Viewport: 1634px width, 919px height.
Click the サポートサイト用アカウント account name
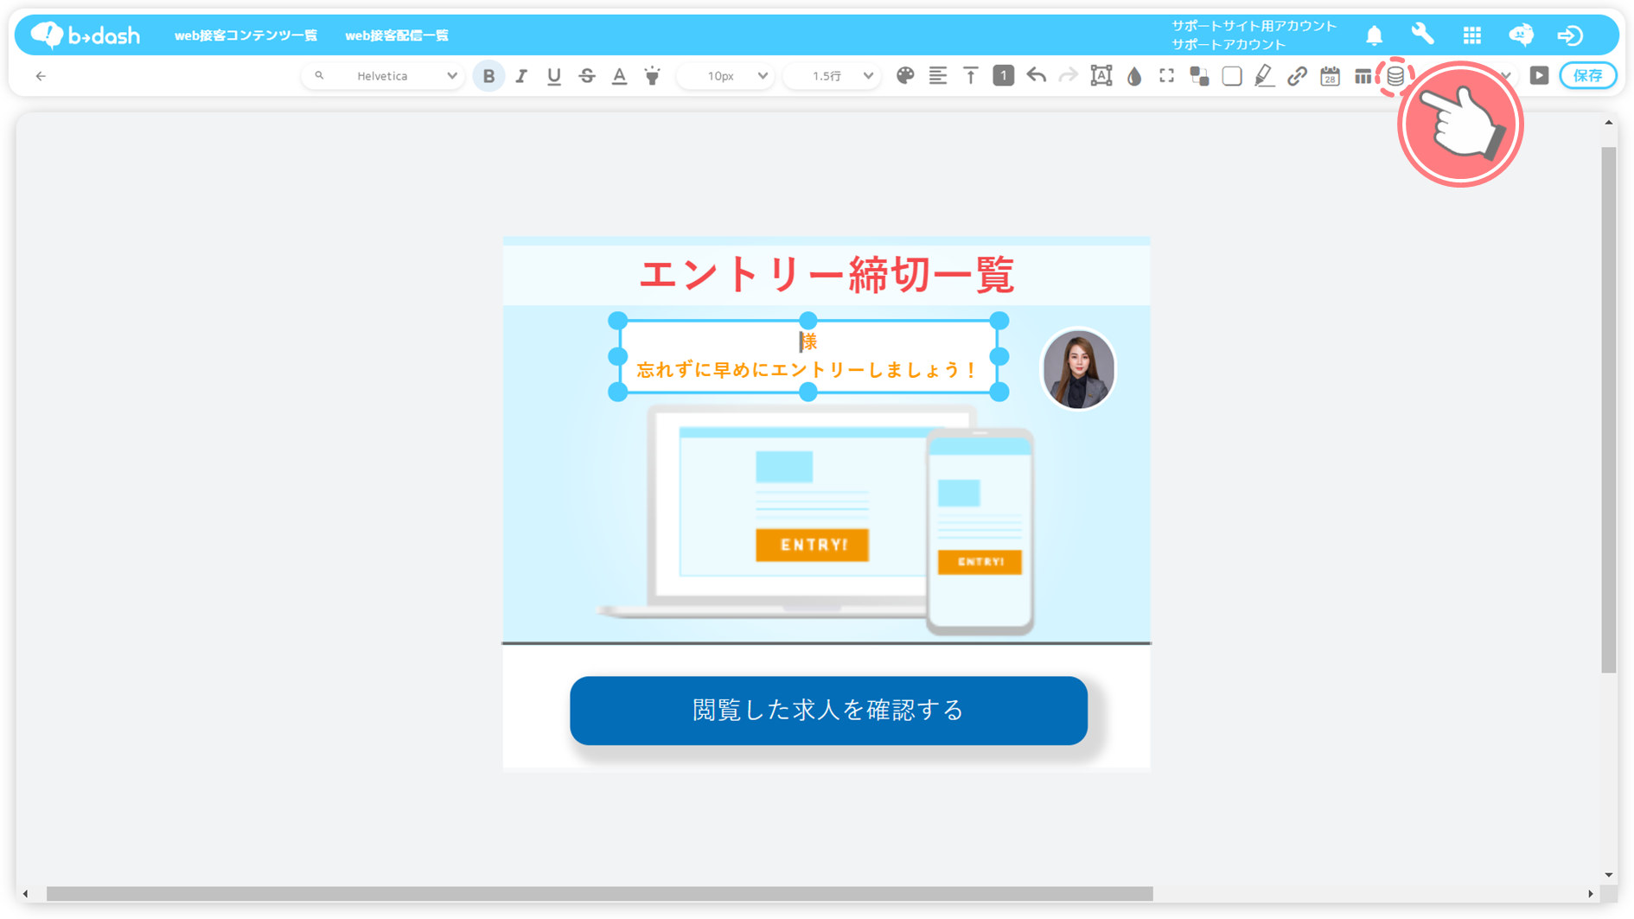1254,26
